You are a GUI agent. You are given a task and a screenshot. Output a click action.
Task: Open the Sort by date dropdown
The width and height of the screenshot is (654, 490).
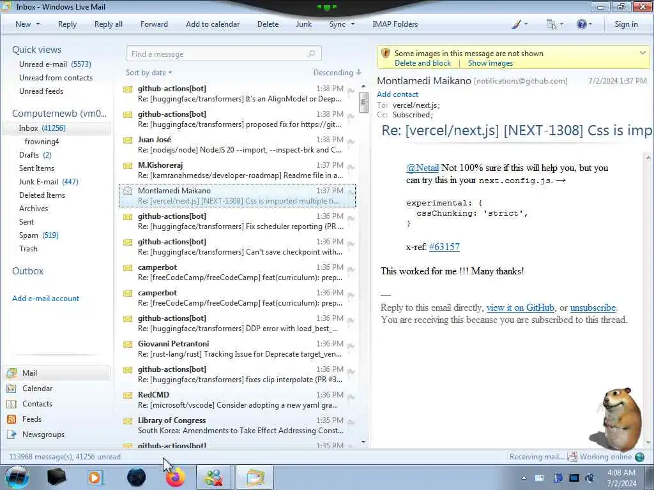point(149,73)
